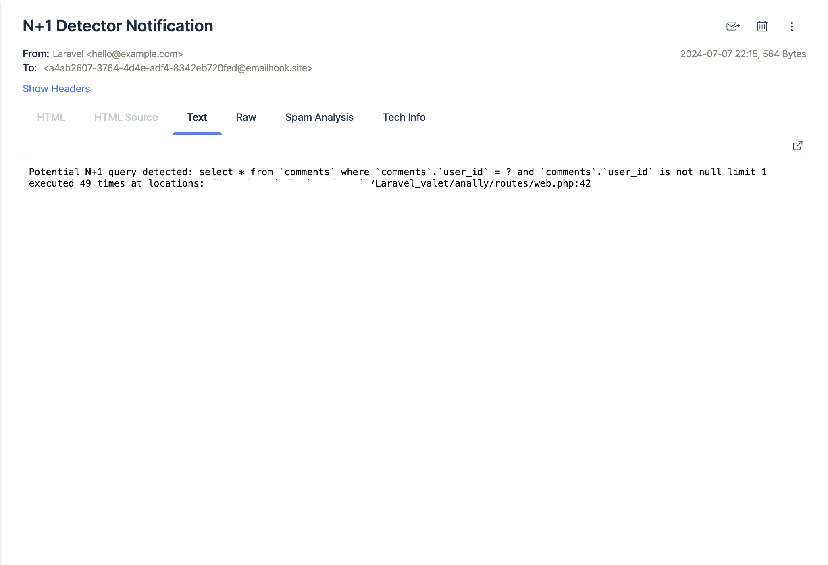Open message body in new window
The image size is (828, 565).
point(797,145)
